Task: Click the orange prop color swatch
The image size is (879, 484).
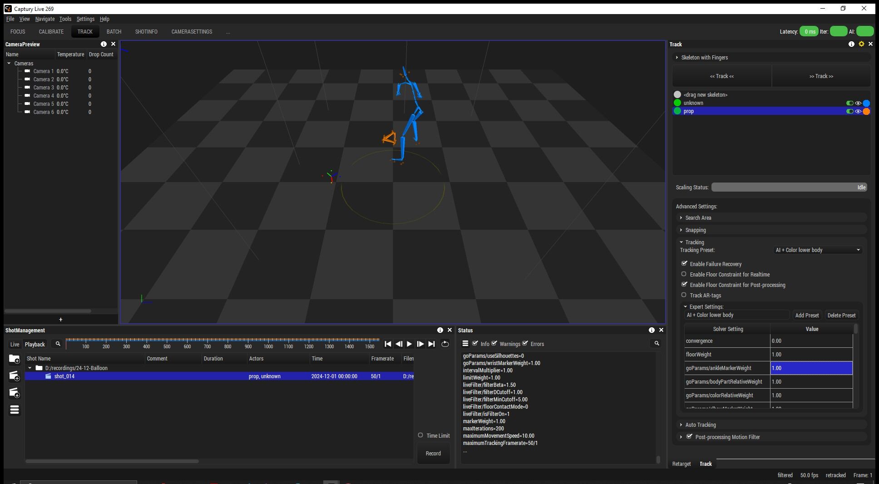Action: 866,111
